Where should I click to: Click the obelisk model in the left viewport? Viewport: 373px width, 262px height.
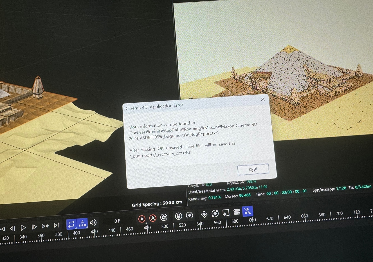(38, 87)
